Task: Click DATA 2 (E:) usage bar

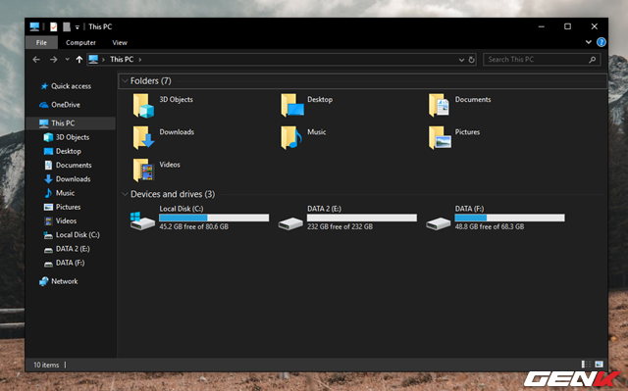Action: click(362, 218)
